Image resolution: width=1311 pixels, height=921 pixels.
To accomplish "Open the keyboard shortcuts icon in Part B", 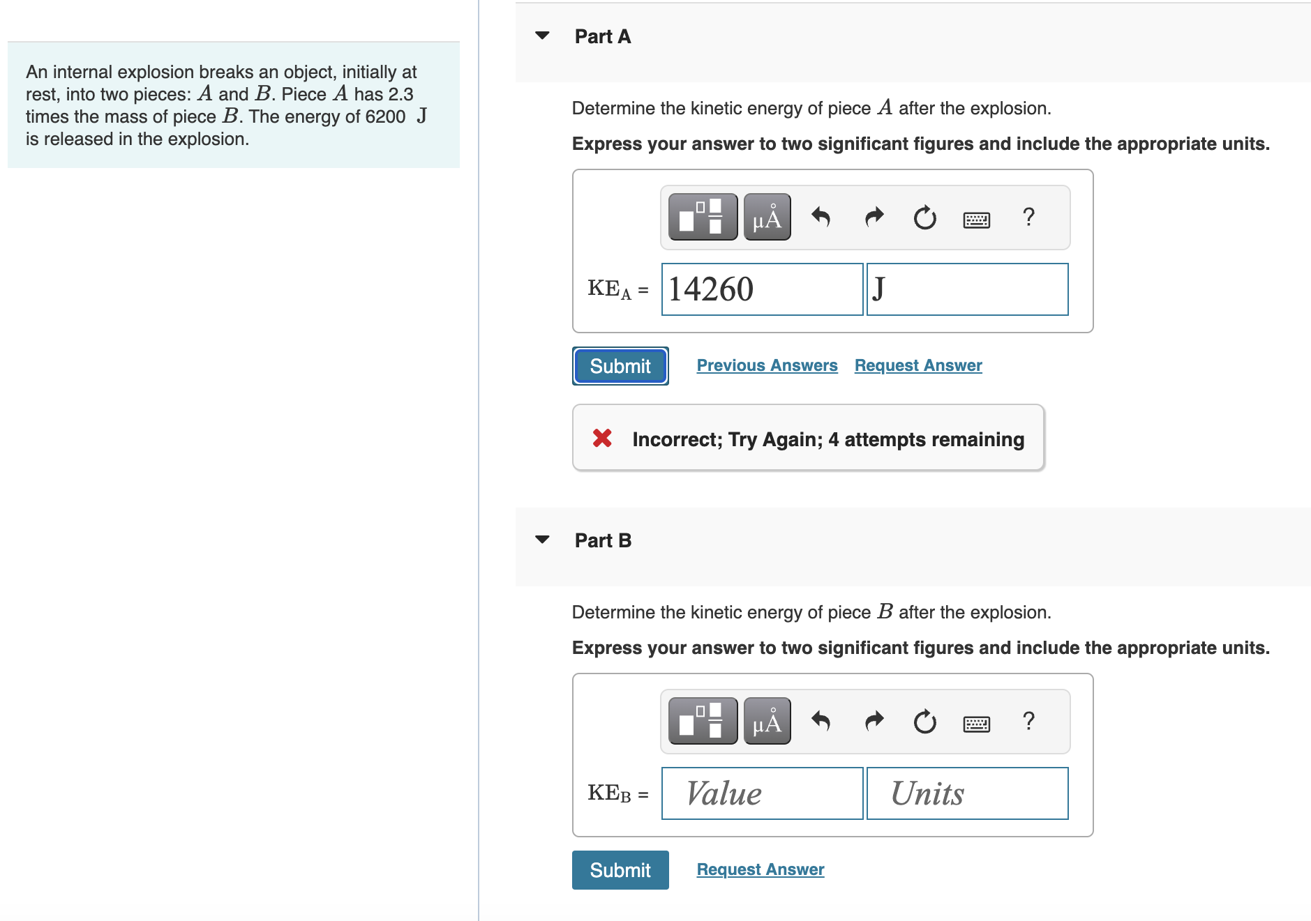I will 976,723.
